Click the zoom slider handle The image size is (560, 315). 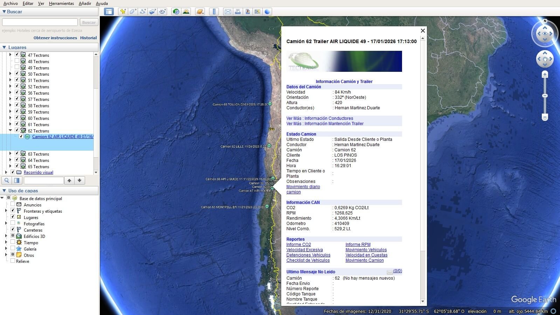545,96
